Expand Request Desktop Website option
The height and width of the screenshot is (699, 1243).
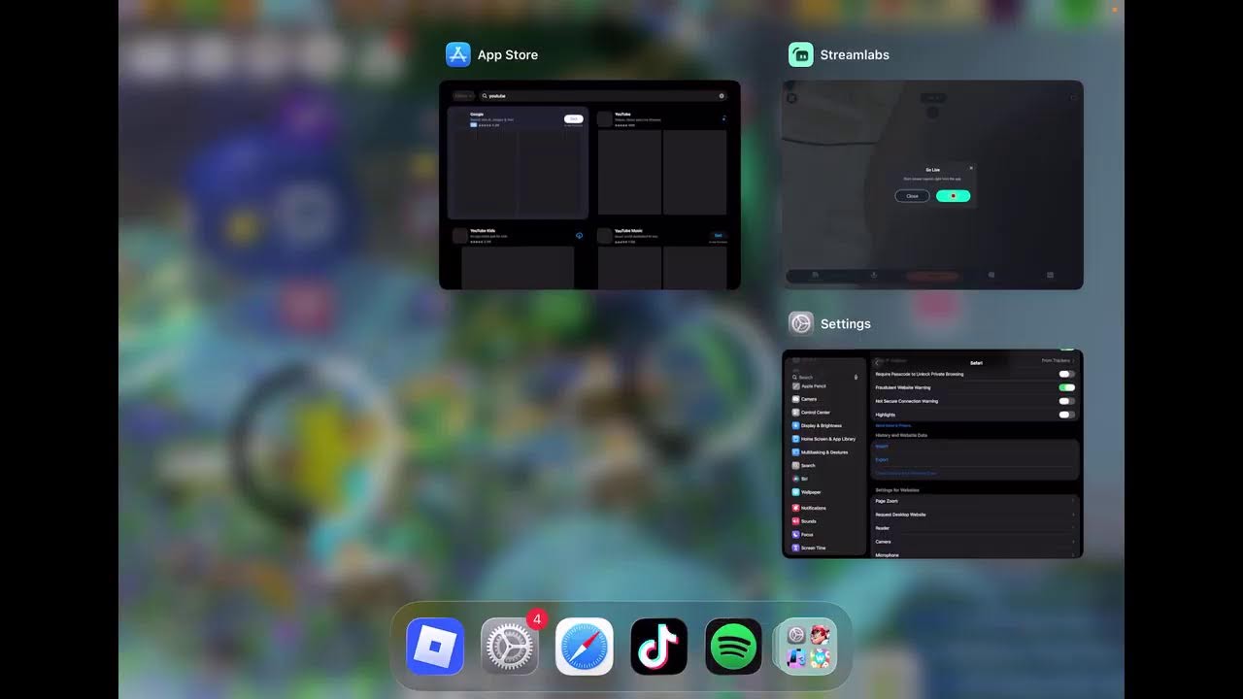(x=976, y=515)
